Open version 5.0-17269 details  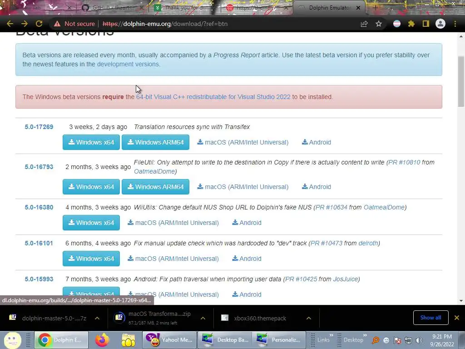point(39,127)
